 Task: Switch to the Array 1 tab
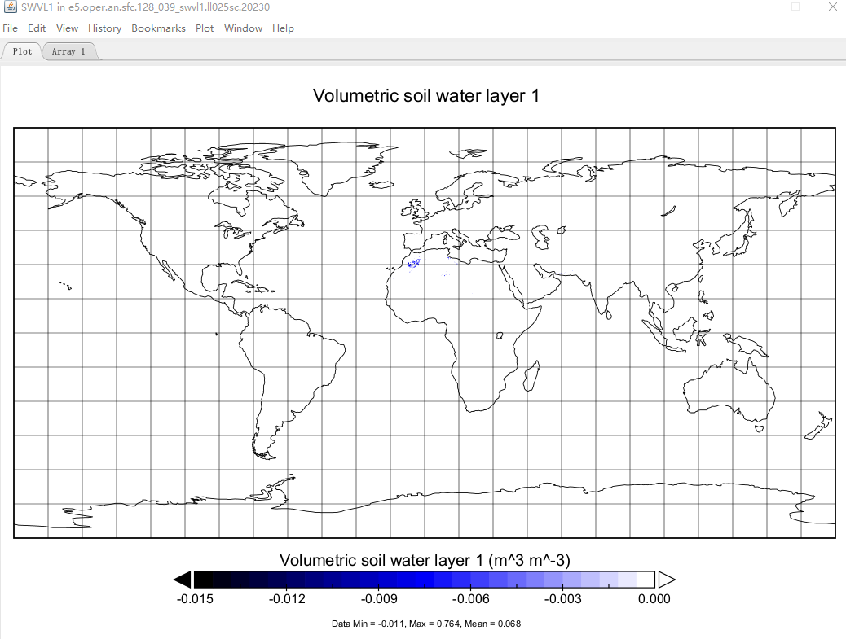[x=68, y=52]
